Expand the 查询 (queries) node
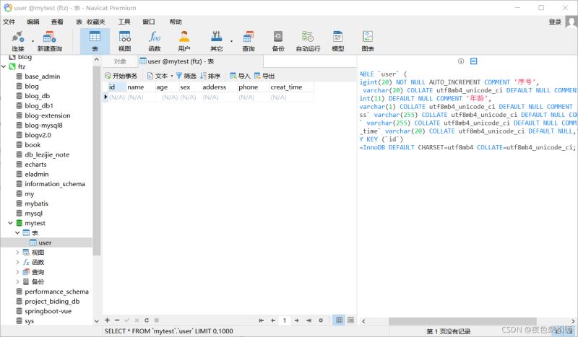The height and width of the screenshot is (337, 578). pyautogui.click(x=17, y=272)
